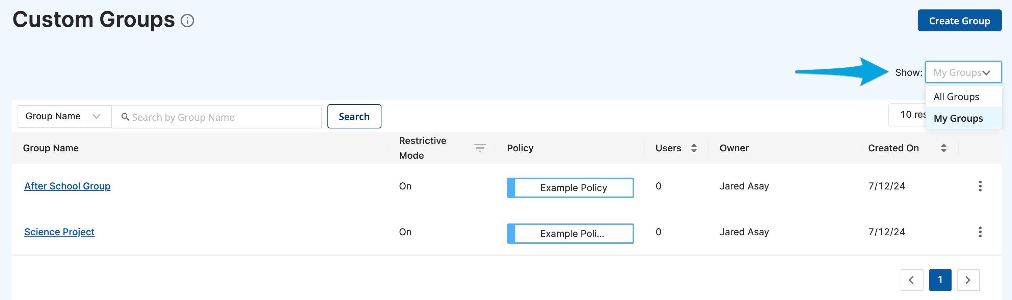Click the Example Policy tag for After School Group
The image size is (1012, 300).
(570, 188)
